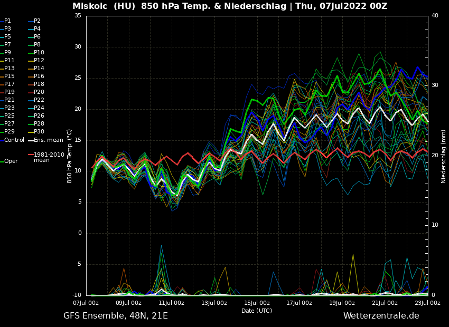Click the 07Jul 00z date tick label

pyautogui.click(x=86, y=303)
